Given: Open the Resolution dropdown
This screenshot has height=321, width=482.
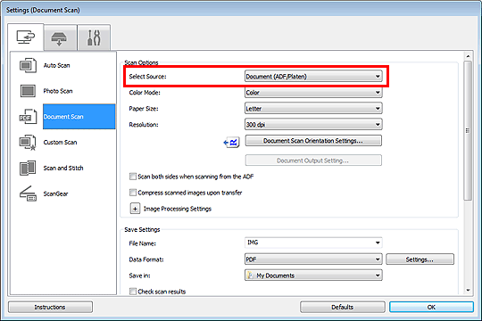Looking at the screenshot, I should click(313, 125).
